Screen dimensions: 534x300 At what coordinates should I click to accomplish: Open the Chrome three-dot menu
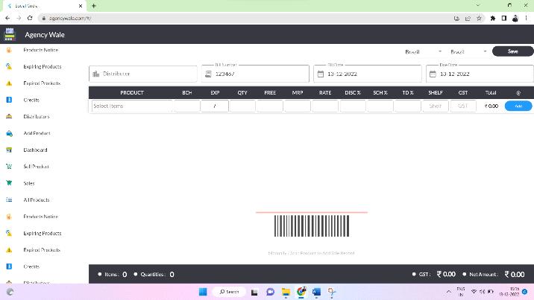point(526,18)
